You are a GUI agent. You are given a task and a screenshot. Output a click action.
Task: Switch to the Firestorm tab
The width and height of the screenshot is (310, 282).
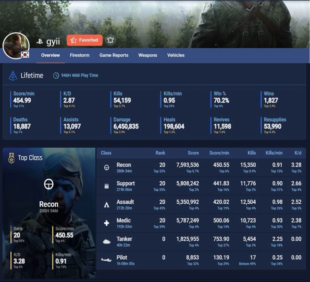[x=80, y=55]
